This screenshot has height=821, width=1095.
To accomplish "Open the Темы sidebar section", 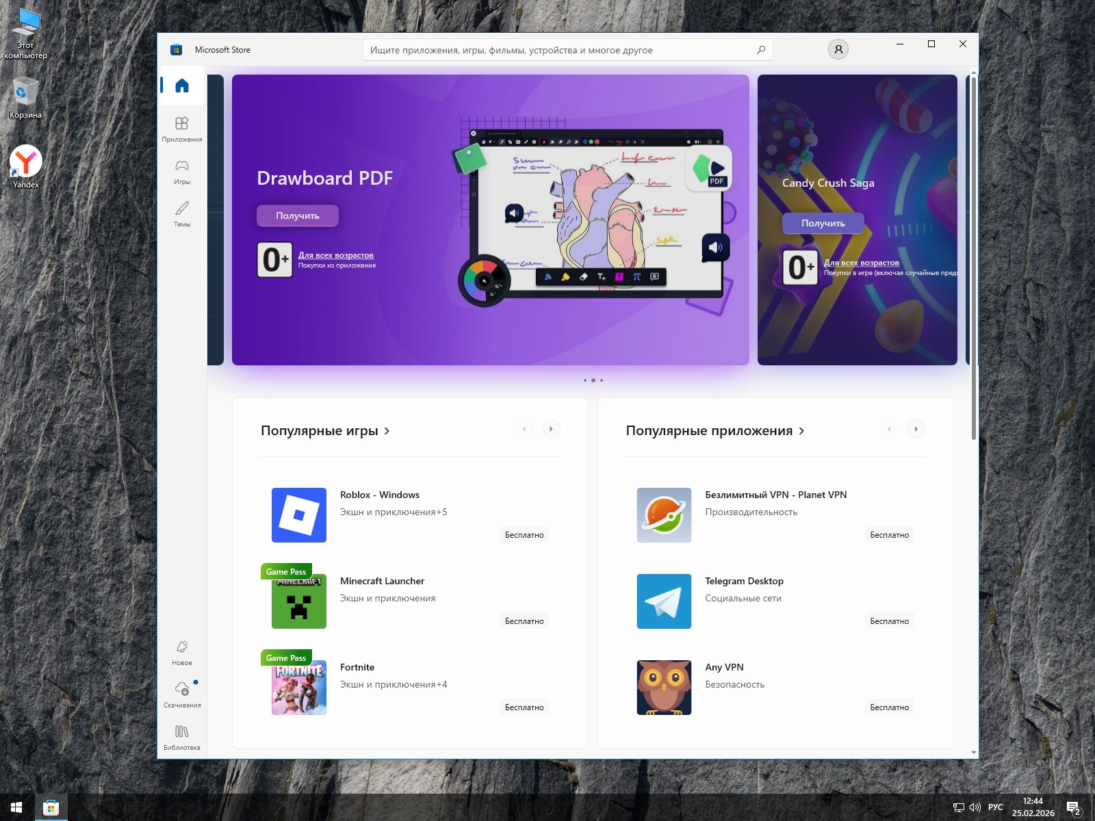I will tap(182, 213).
